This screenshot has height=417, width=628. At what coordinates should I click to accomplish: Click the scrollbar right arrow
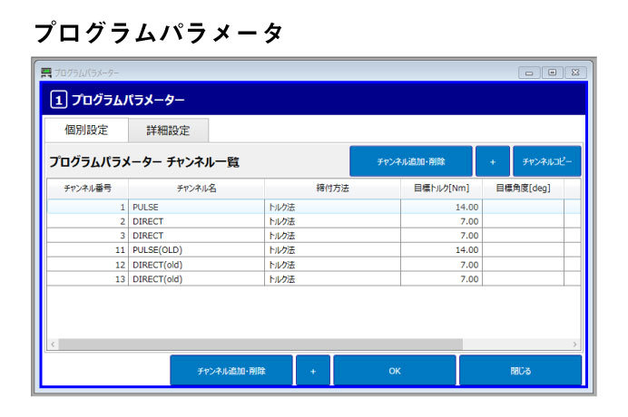pyautogui.click(x=574, y=344)
